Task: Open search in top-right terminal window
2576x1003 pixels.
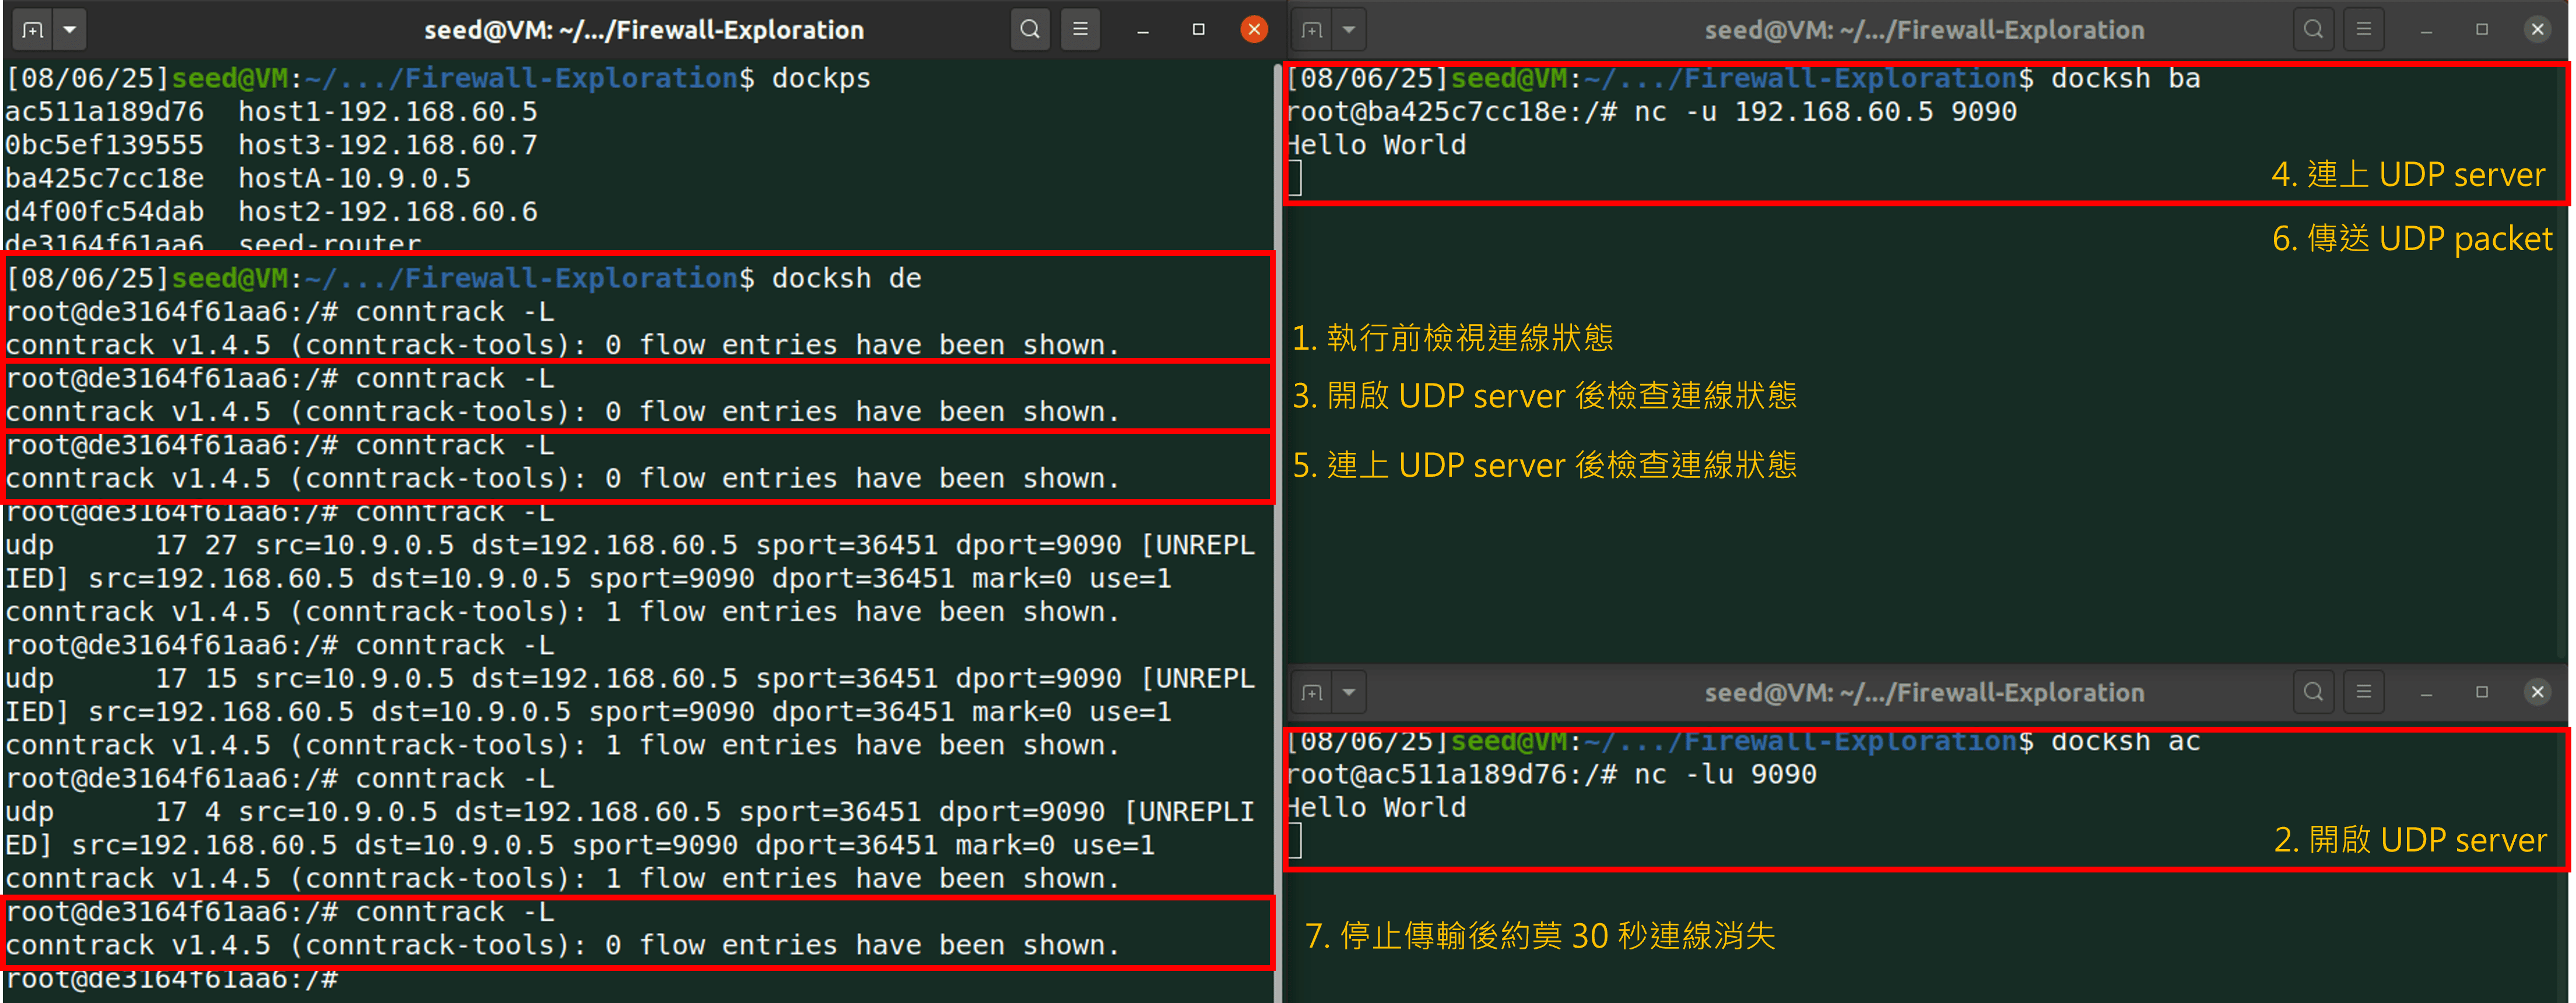Action: (2312, 29)
